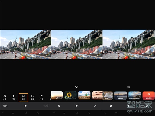Pick the Pacific Islands music track

pyautogui.click(x=84, y=95)
